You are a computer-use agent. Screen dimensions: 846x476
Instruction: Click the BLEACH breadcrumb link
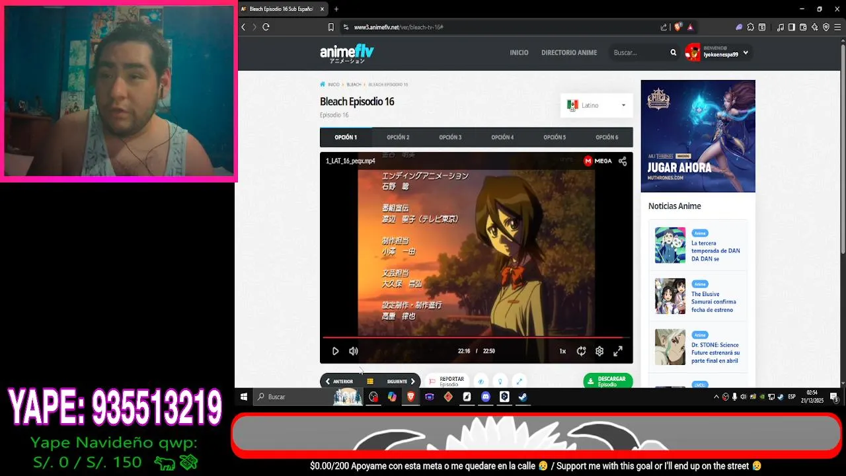(x=354, y=85)
